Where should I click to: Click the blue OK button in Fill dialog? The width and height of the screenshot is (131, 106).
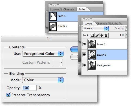pyautogui.click(x=74, y=49)
